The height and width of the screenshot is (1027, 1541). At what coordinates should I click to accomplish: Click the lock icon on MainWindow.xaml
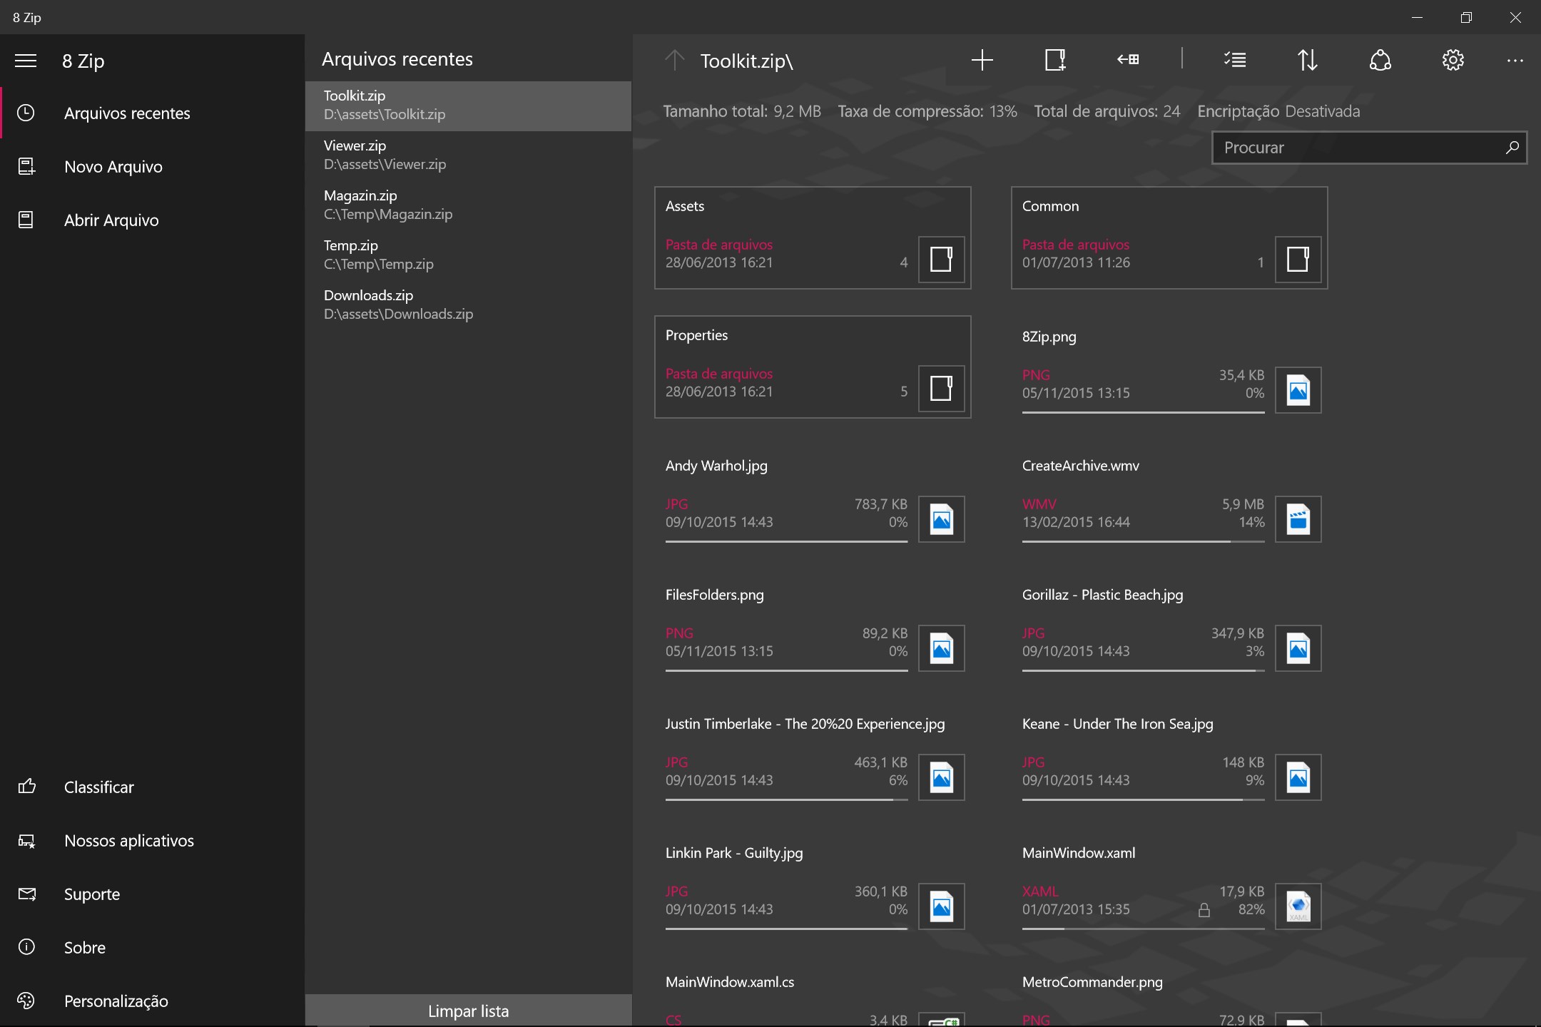1204,910
